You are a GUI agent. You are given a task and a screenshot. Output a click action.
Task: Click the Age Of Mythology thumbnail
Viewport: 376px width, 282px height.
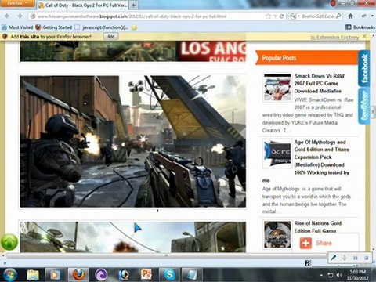pos(277,154)
